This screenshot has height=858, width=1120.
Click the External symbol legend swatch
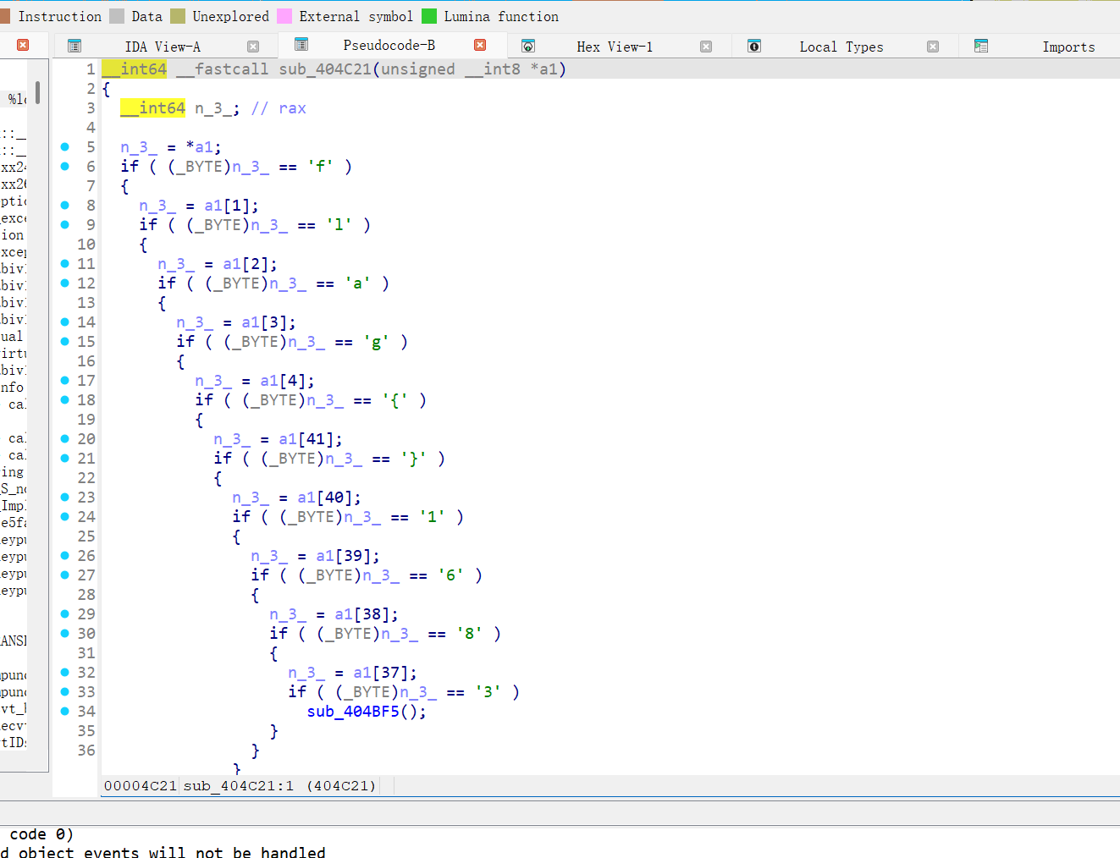click(x=284, y=16)
